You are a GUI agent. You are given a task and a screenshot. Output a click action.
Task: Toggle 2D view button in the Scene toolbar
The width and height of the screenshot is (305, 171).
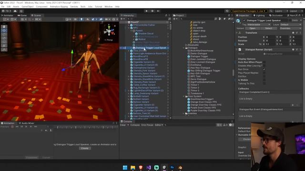(x=75, y=19)
